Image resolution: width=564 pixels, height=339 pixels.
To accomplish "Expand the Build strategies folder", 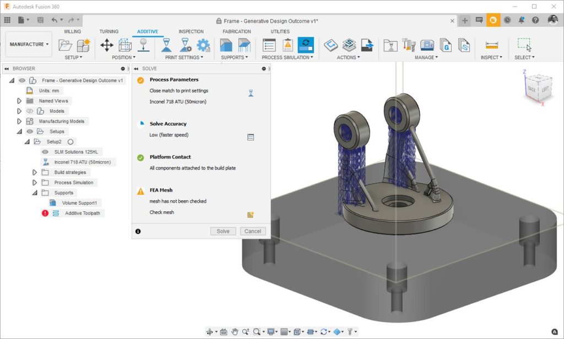I will [35, 172].
